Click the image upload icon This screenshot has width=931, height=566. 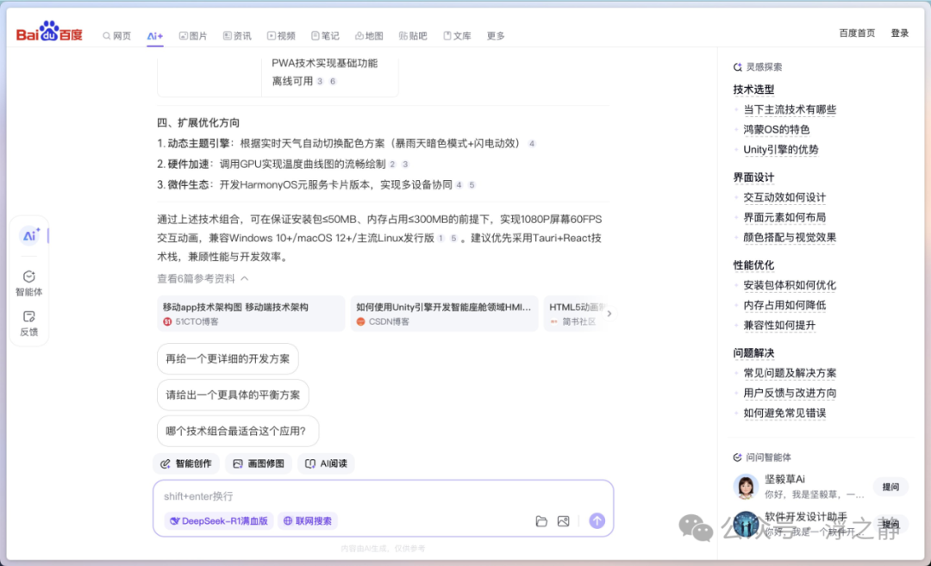click(564, 521)
